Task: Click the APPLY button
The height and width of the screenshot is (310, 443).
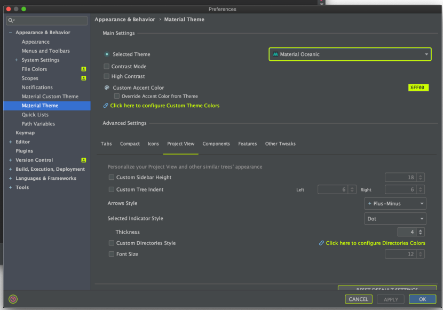Action: click(391, 299)
